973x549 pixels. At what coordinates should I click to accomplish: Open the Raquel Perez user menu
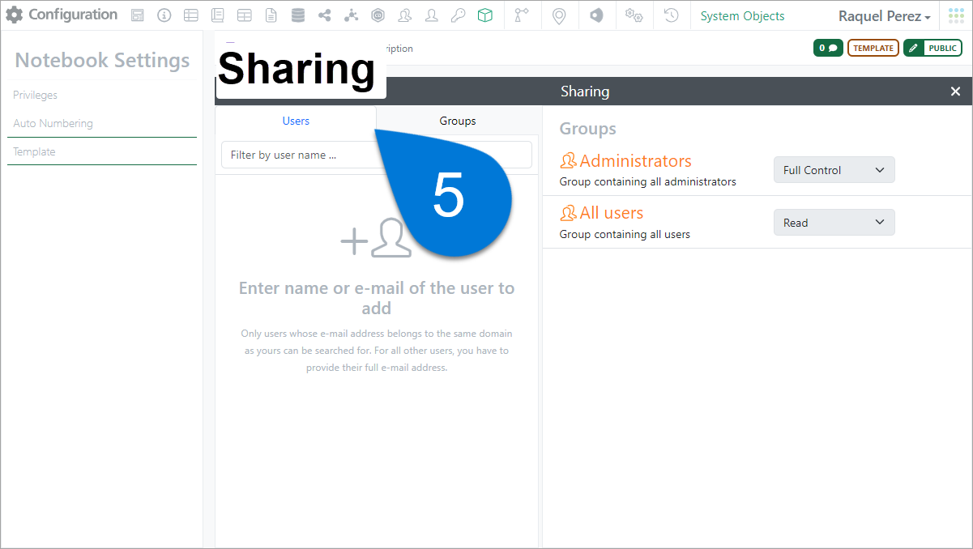(884, 15)
